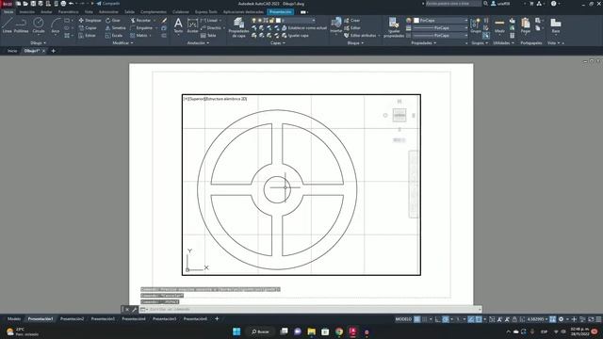Expand the Propiedades panel
The height and width of the screenshot is (339, 603).
(x=423, y=43)
